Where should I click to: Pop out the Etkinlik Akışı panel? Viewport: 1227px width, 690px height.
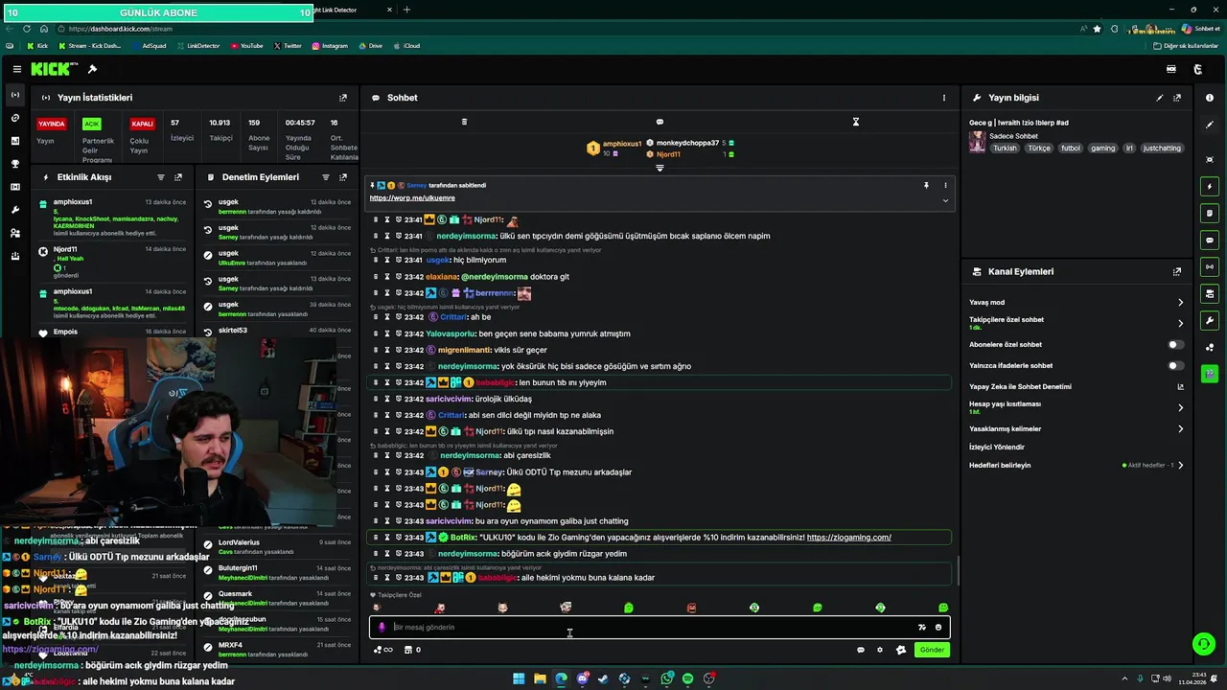pyautogui.click(x=178, y=177)
